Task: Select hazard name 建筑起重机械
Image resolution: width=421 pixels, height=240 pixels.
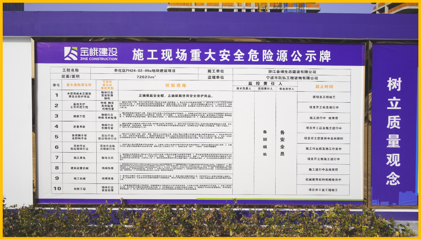Action: point(80,168)
